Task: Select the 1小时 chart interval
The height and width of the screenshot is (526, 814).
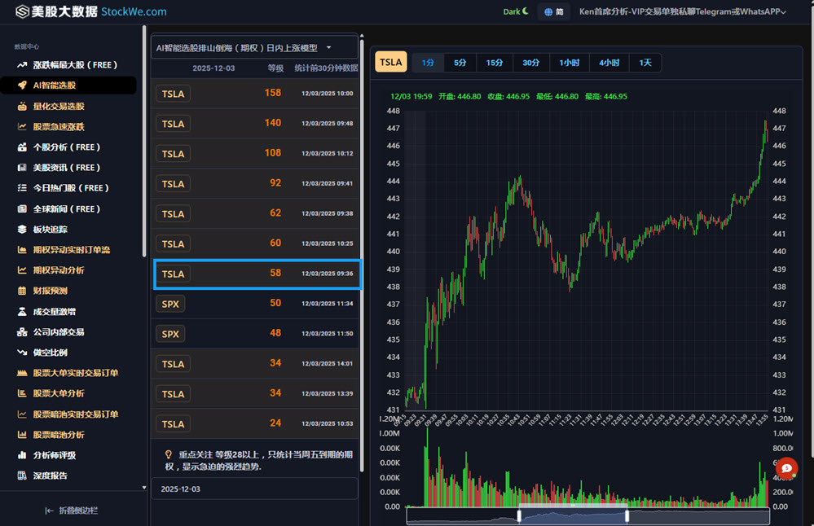Action: click(570, 63)
